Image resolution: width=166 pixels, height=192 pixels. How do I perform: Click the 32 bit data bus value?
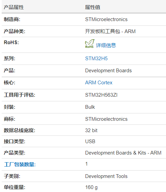(91, 130)
